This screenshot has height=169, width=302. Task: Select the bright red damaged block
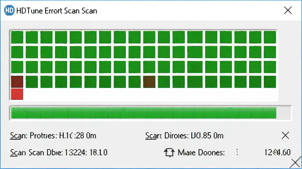(x=17, y=94)
